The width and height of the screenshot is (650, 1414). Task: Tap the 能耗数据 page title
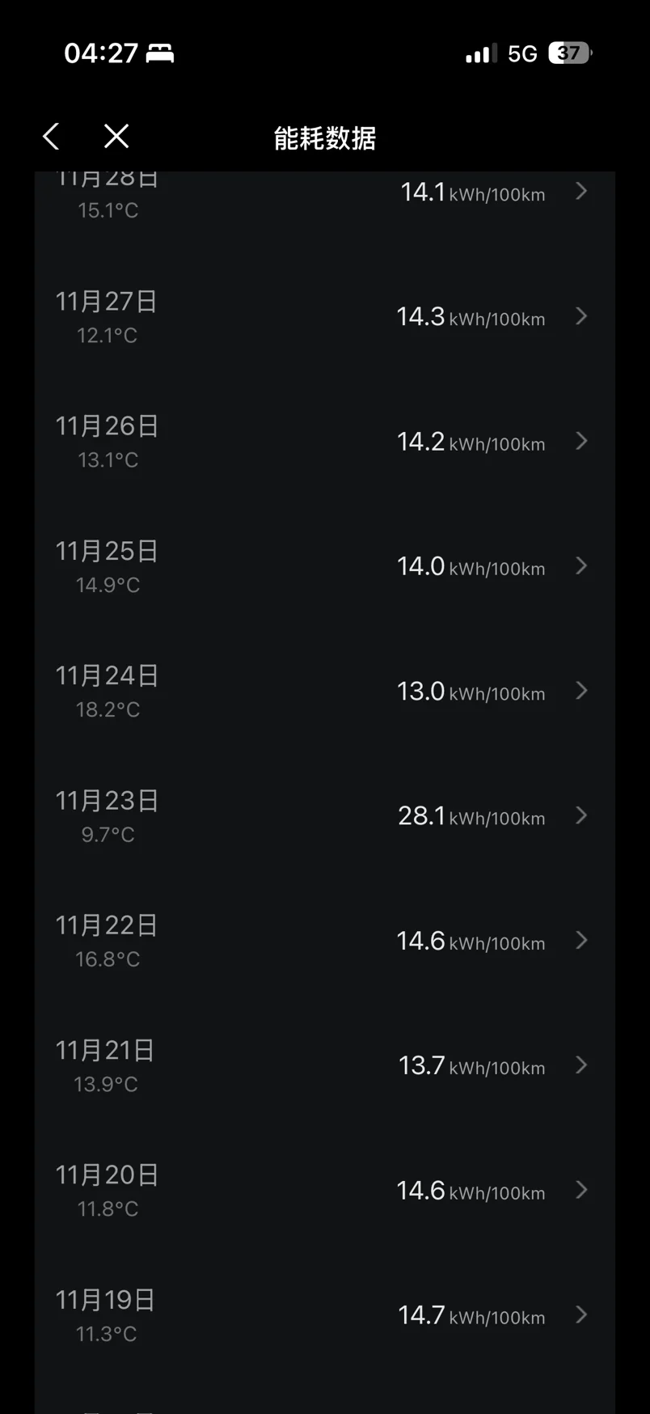pos(325,138)
